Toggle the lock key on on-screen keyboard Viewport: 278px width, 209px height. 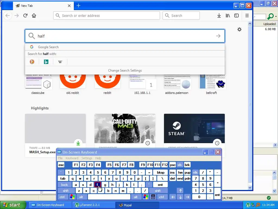click(x=65, y=185)
